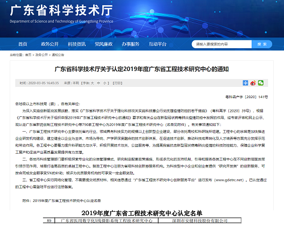Open the 科技资讯 navigation menu item
This screenshot has width=284, height=231.
[x=77, y=44]
